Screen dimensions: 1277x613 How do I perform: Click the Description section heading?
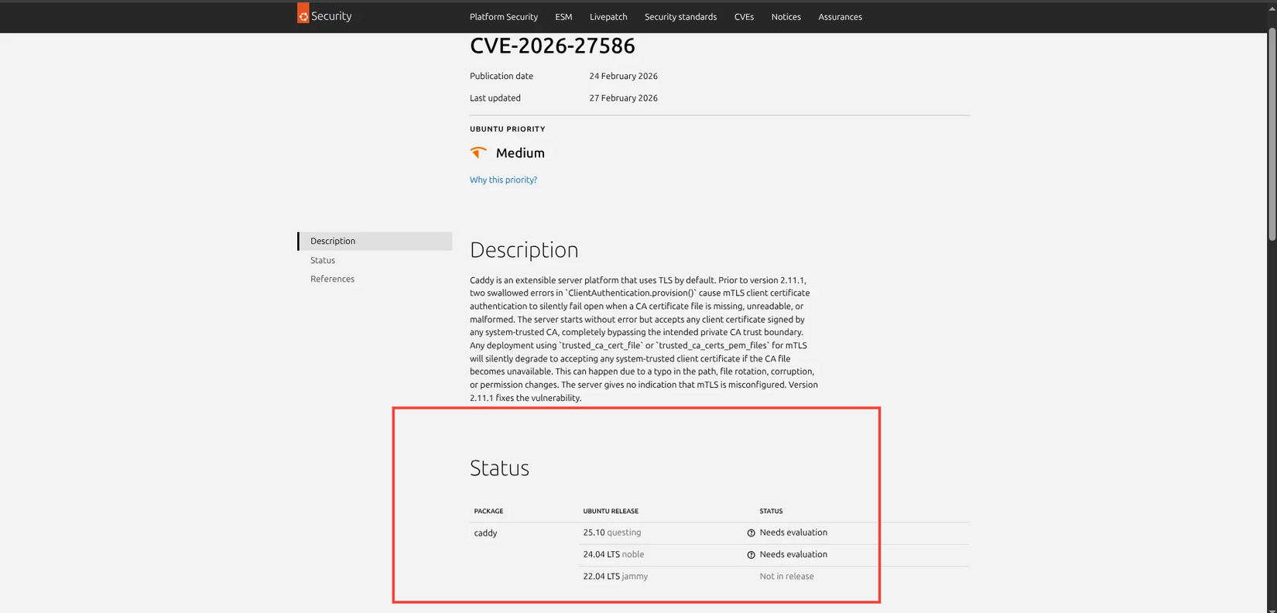(524, 249)
